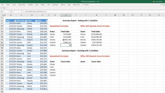Screen dimensions: 165x93
Task: Click lower Office 365 Dynamic Array Formulas label
Action: pos(95,56)
